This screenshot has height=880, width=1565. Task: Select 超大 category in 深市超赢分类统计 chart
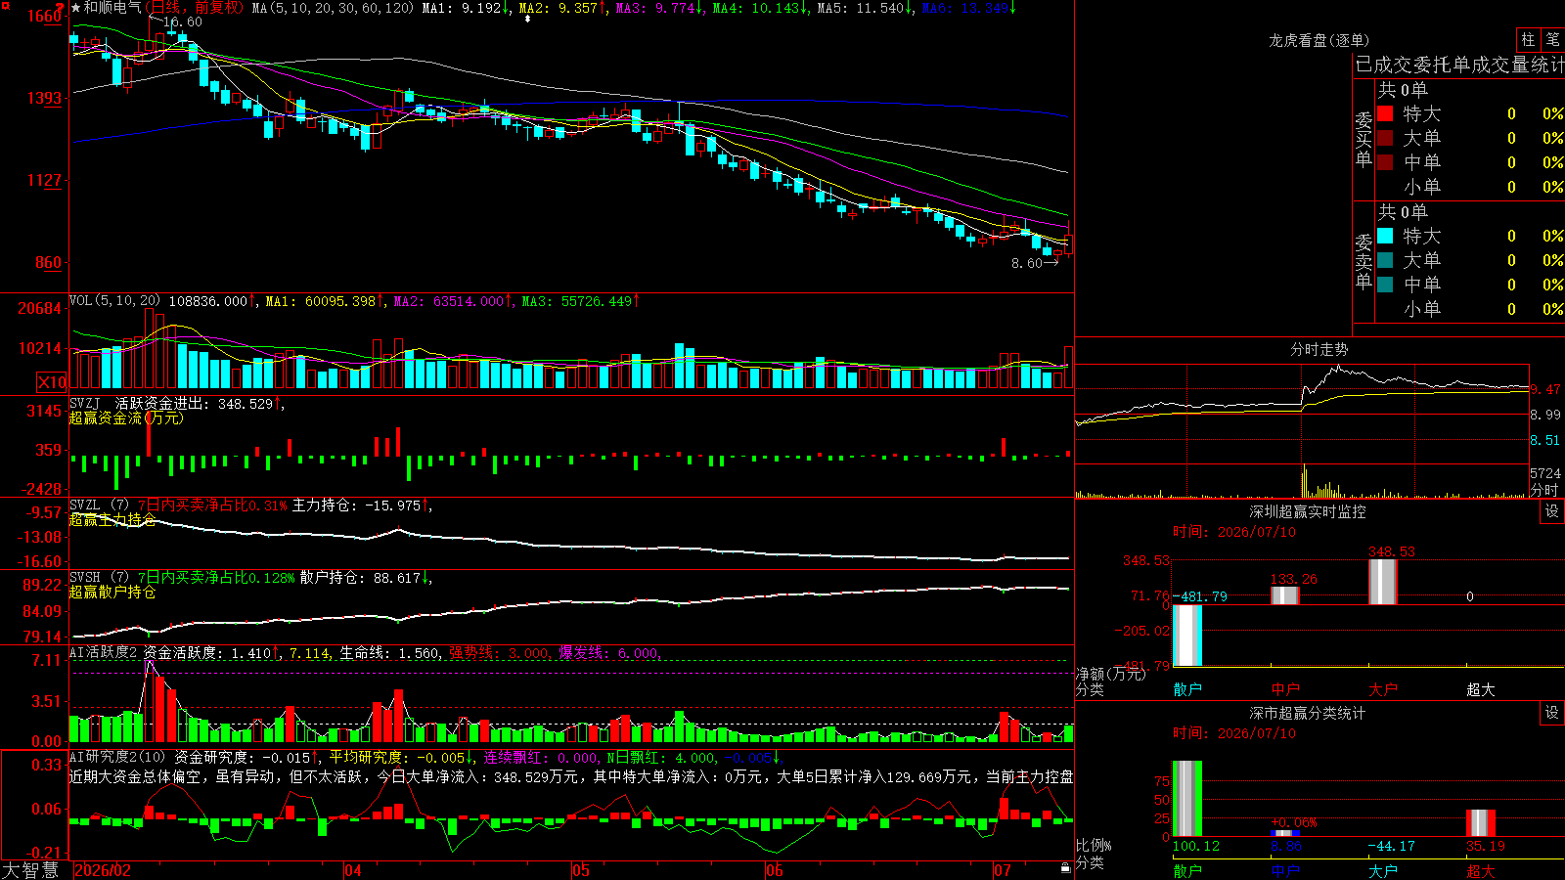1481,871
